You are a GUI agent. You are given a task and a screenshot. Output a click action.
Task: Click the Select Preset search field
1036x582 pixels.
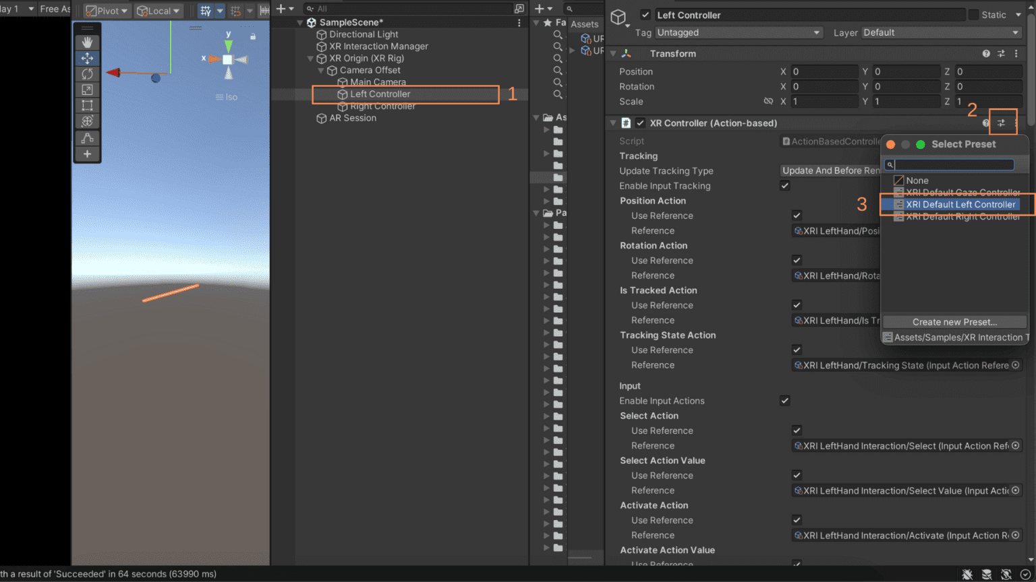tap(949, 164)
